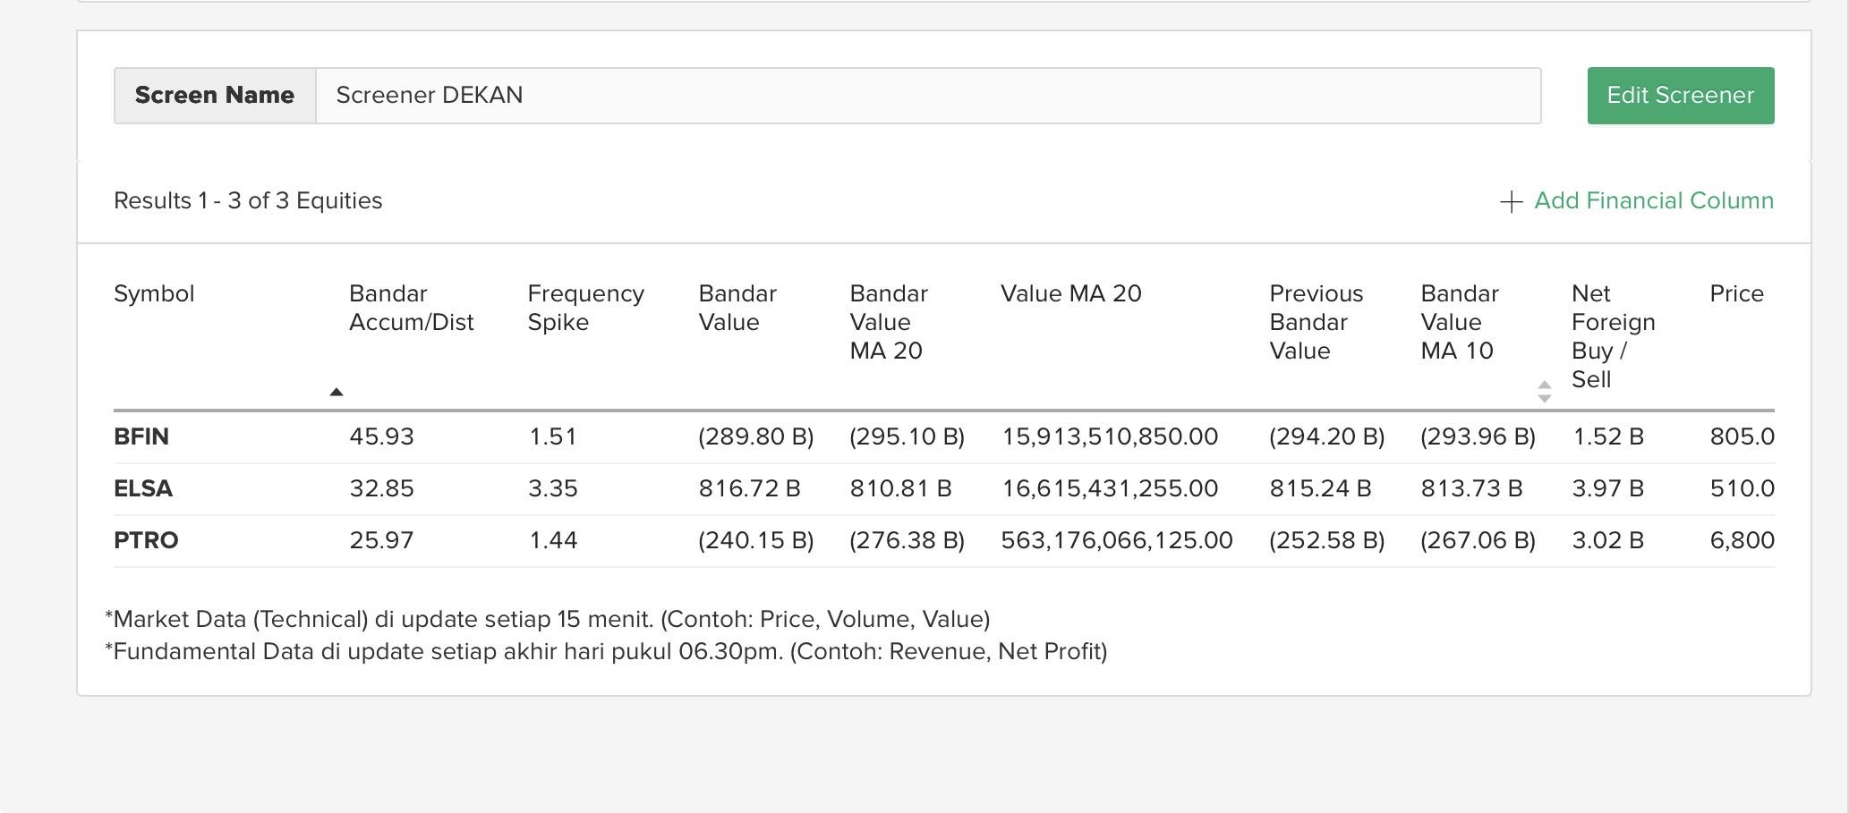
Task: Click the Previous Bandar Value header
Action: (x=1316, y=322)
